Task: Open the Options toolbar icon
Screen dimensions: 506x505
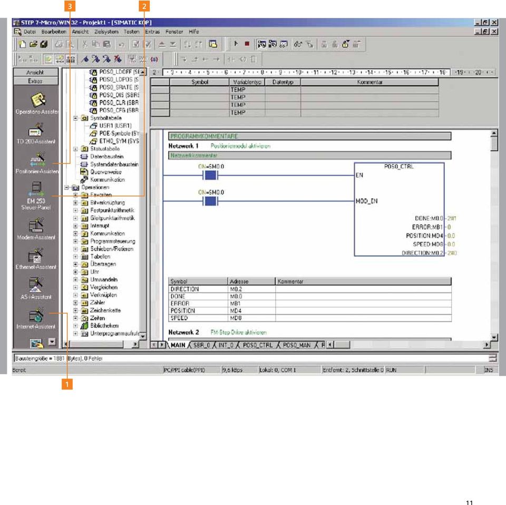Action: pyautogui.click(x=213, y=44)
